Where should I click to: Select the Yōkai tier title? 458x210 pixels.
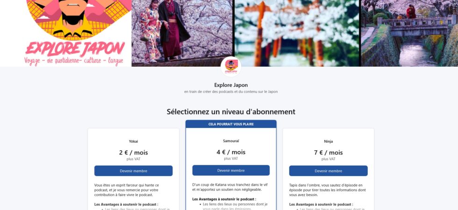point(134,141)
